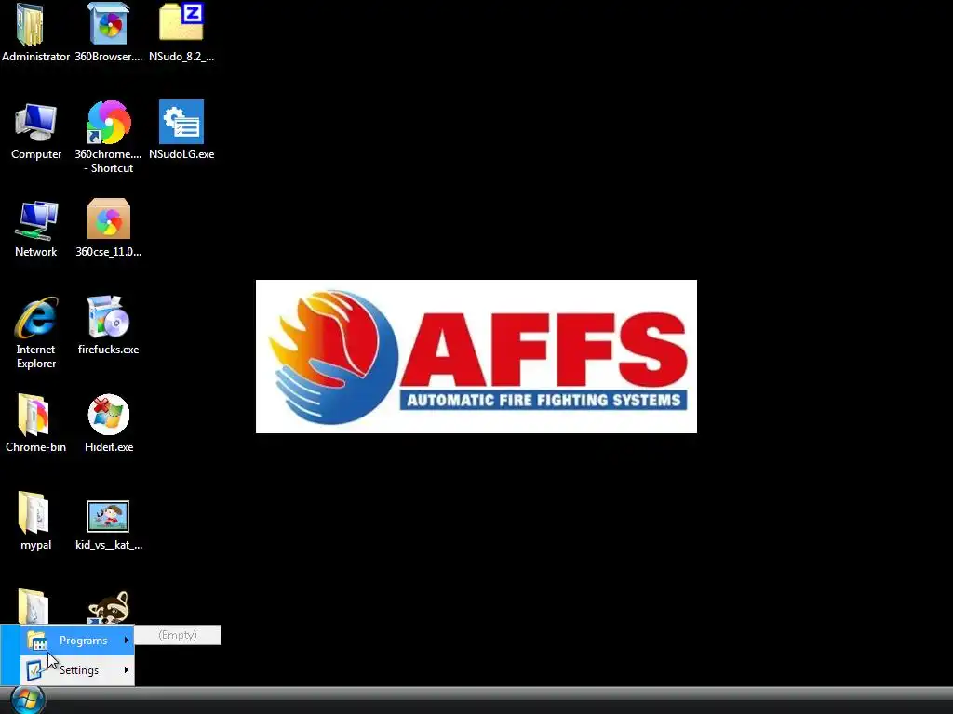The image size is (953, 714).
Task: Click the (Empty) submenu entry
Action: click(x=178, y=635)
